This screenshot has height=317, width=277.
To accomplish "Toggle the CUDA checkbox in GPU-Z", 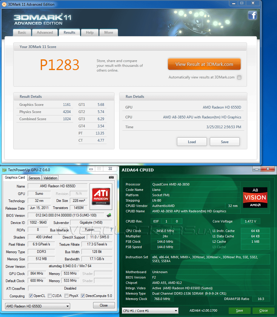I will pos(50,296).
